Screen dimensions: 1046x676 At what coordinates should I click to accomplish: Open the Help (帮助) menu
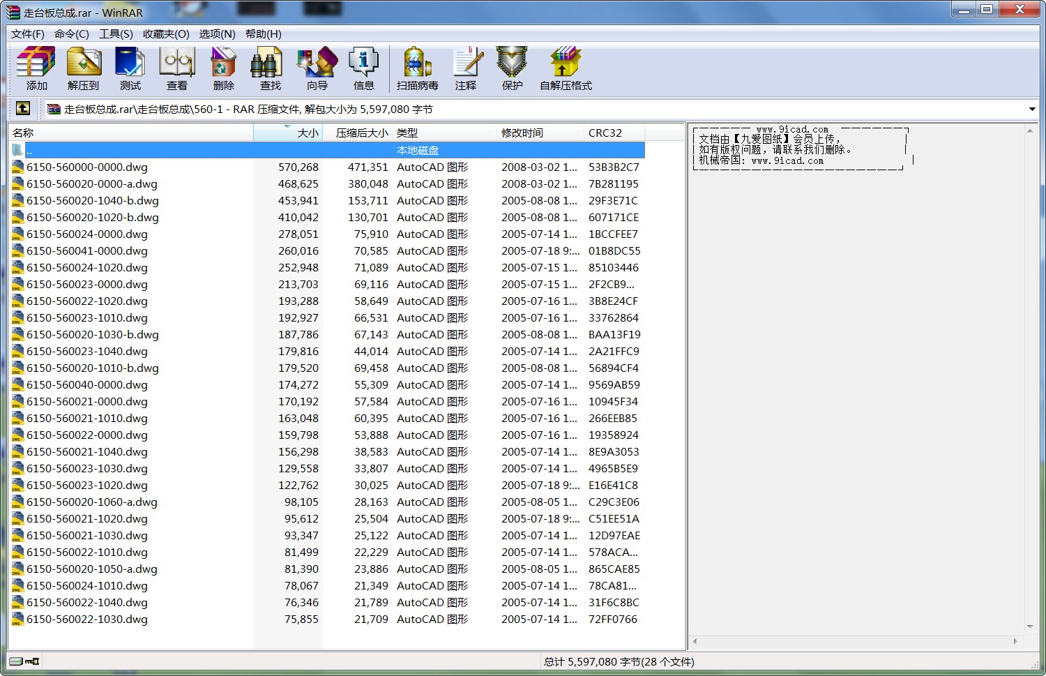click(x=264, y=33)
